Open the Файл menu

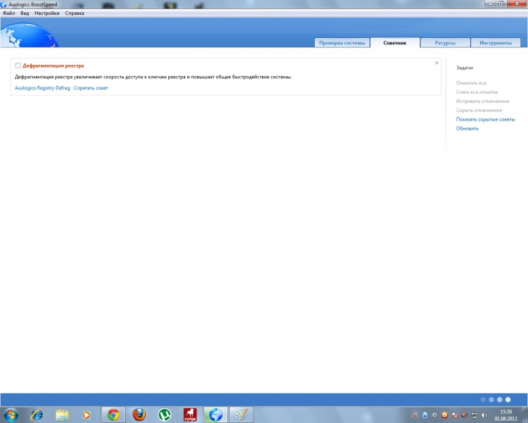(8, 13)
